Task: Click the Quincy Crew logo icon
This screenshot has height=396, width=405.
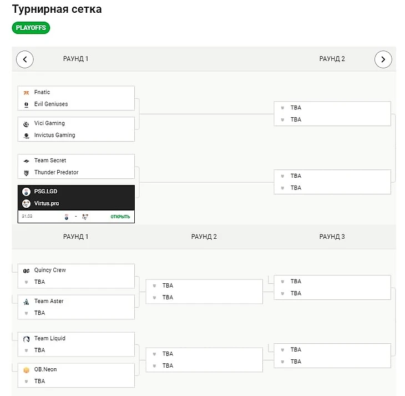Action: click(26, 270)
